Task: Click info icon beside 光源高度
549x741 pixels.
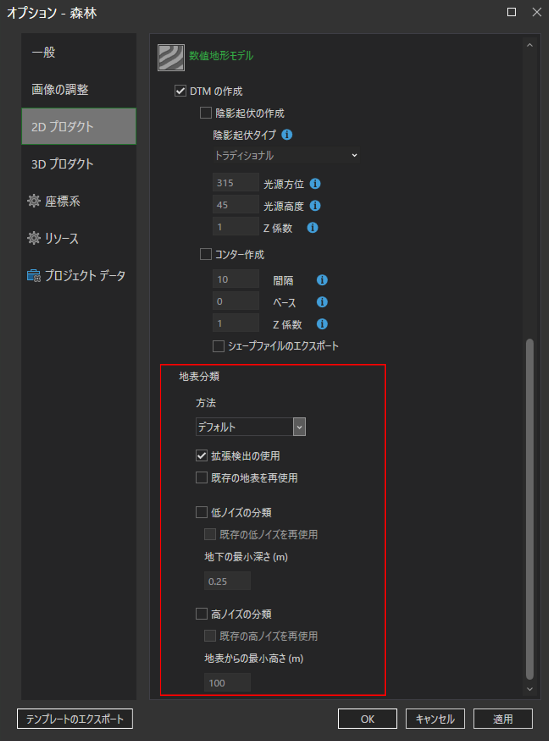Action: 315,206
